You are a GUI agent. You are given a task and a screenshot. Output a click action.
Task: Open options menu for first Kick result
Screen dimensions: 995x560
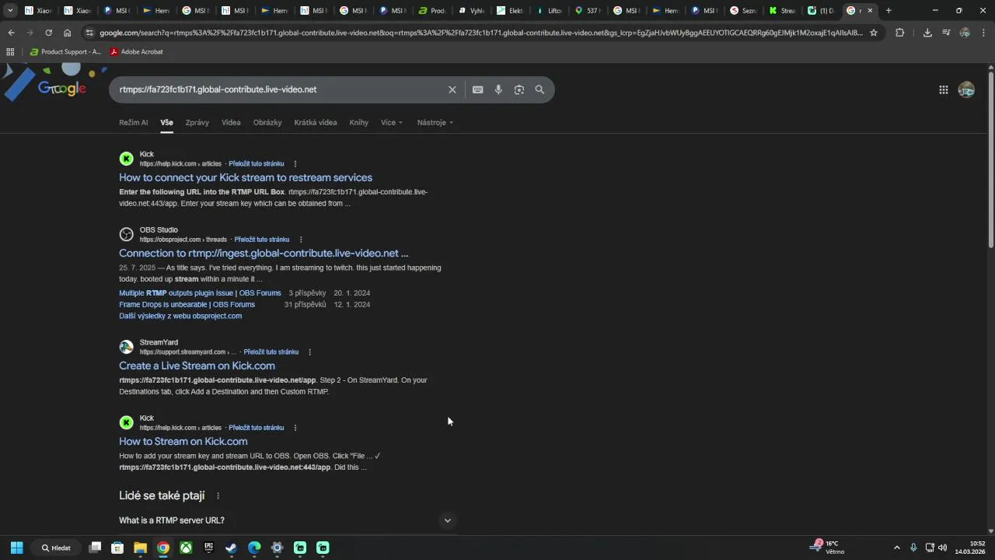[x=295, y=164]
